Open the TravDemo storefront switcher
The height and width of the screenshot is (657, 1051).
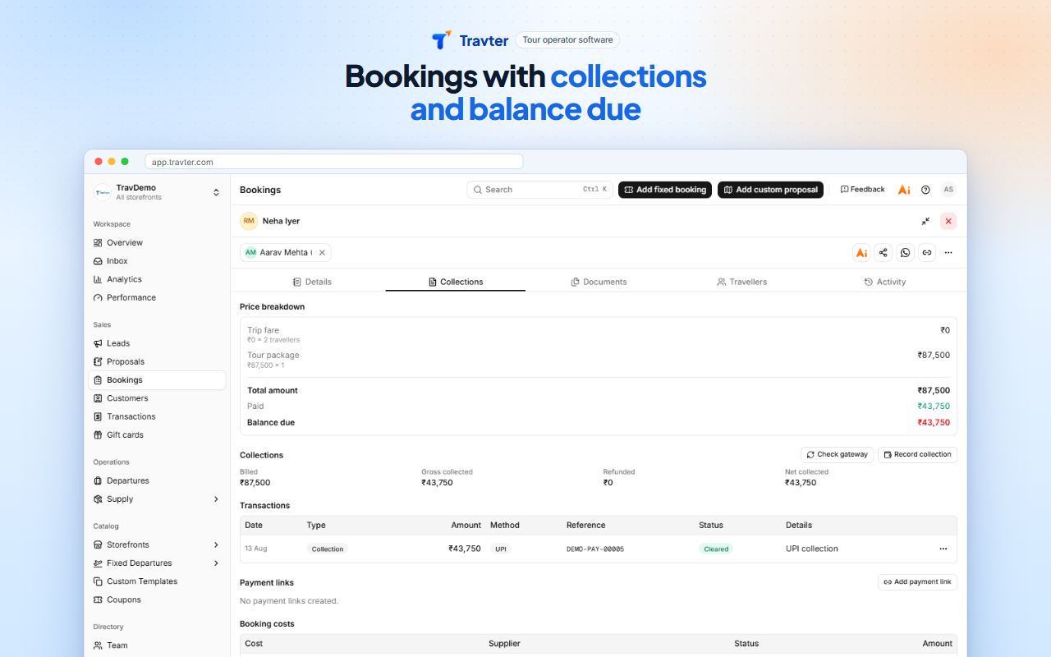coord(157,192)
